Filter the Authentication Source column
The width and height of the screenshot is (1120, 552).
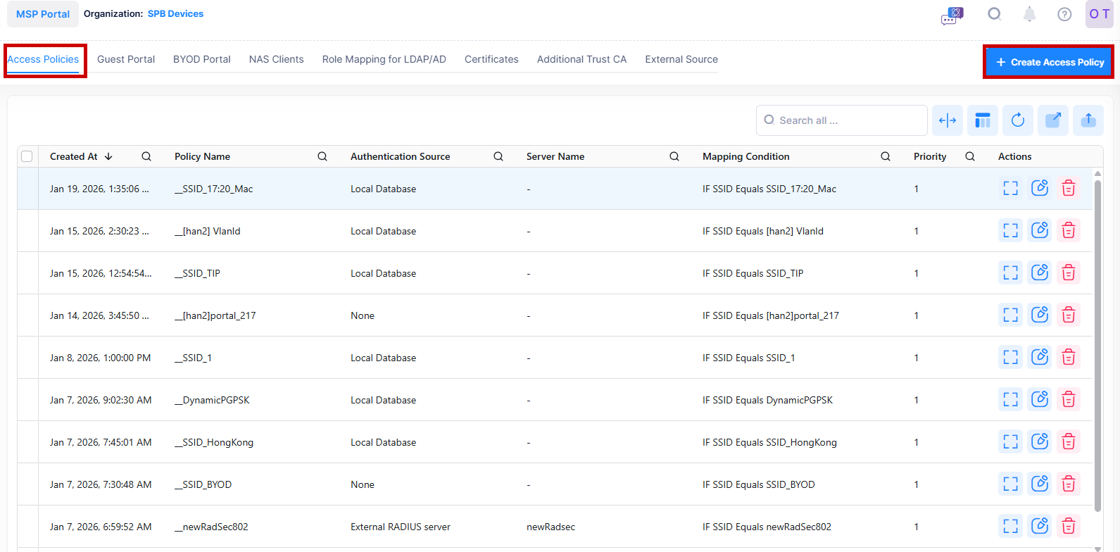[498, 156]
